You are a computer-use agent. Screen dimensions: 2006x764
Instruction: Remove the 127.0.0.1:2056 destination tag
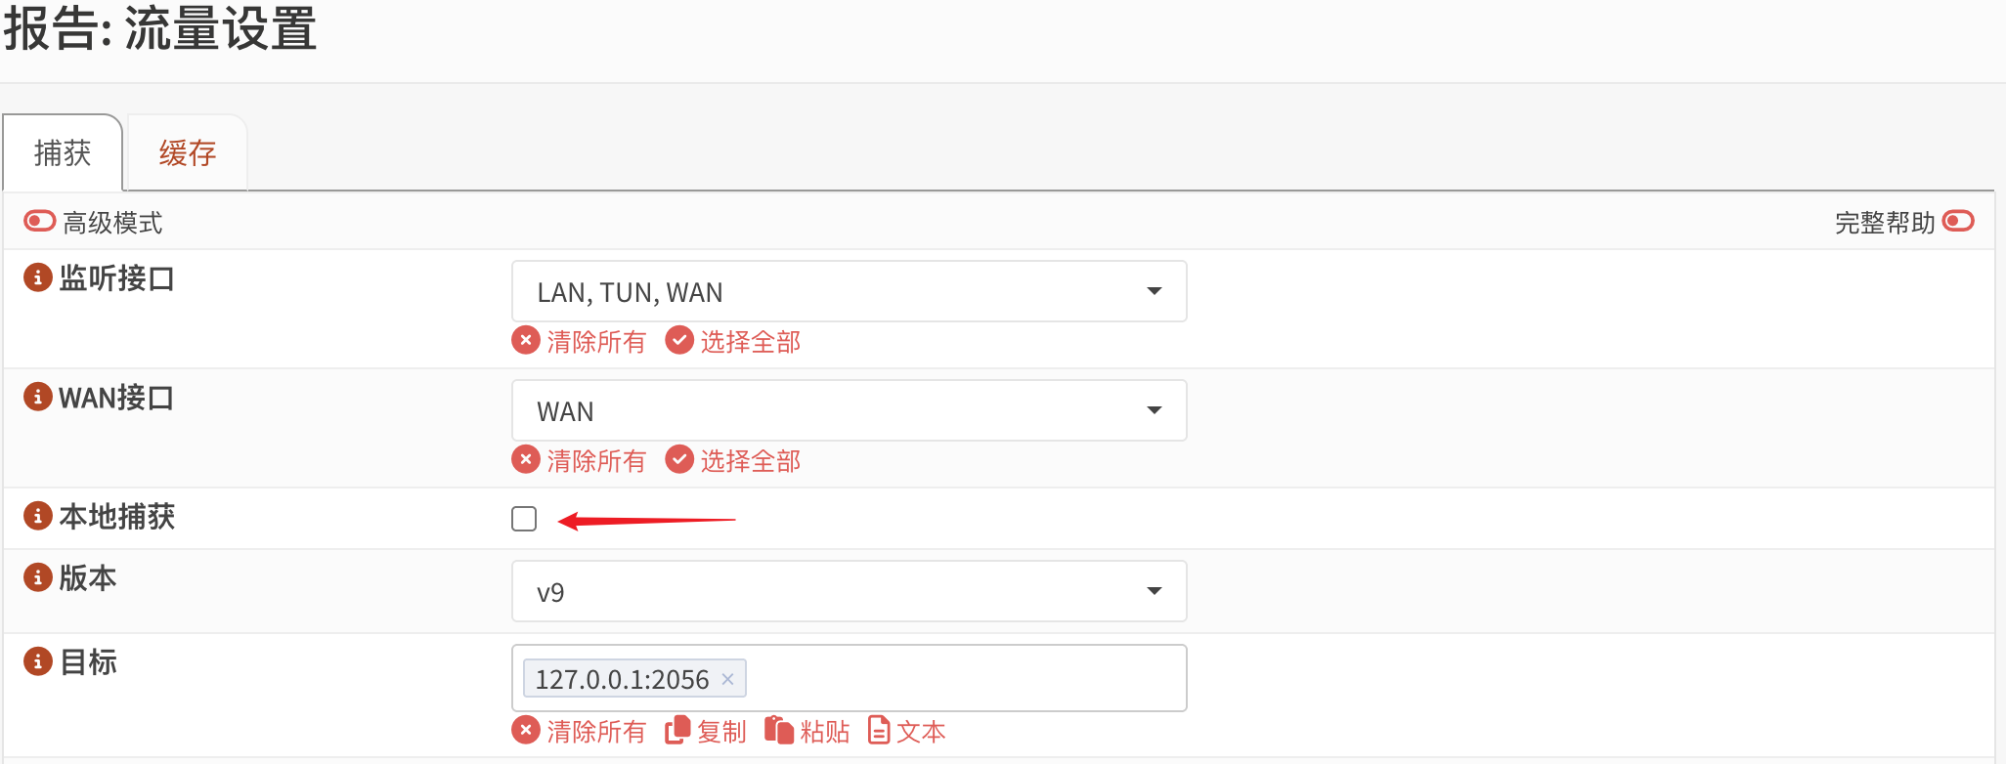tap(727, 679)
